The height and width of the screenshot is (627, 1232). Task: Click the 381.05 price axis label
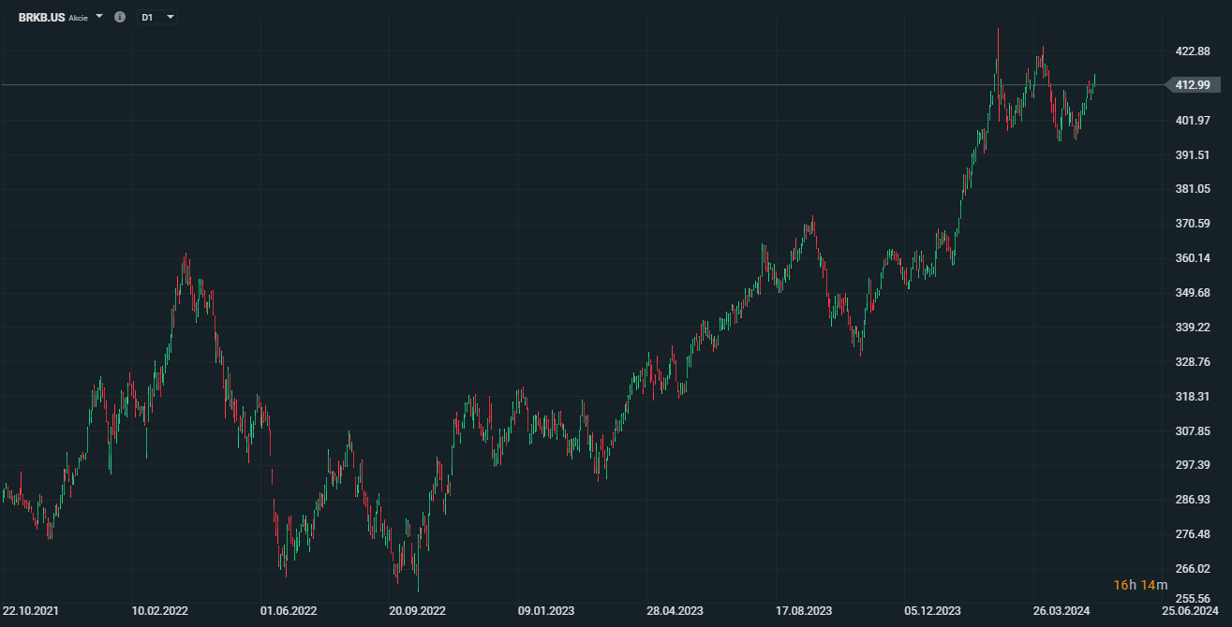pyautogui.click(x=1191, y=189)
